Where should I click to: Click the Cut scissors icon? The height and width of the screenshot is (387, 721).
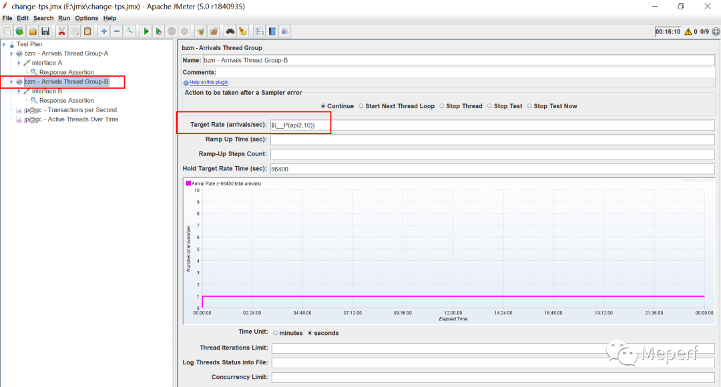coord(61,31)
